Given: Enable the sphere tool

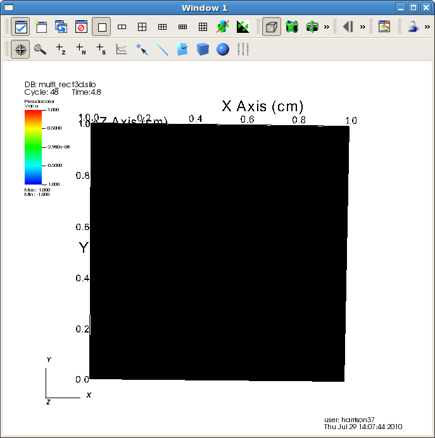Looking at the screenshot, I should point(223,49).
